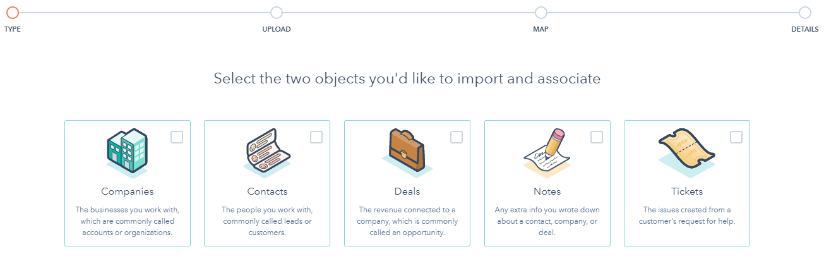Select the Tickets checkbox

736,137
